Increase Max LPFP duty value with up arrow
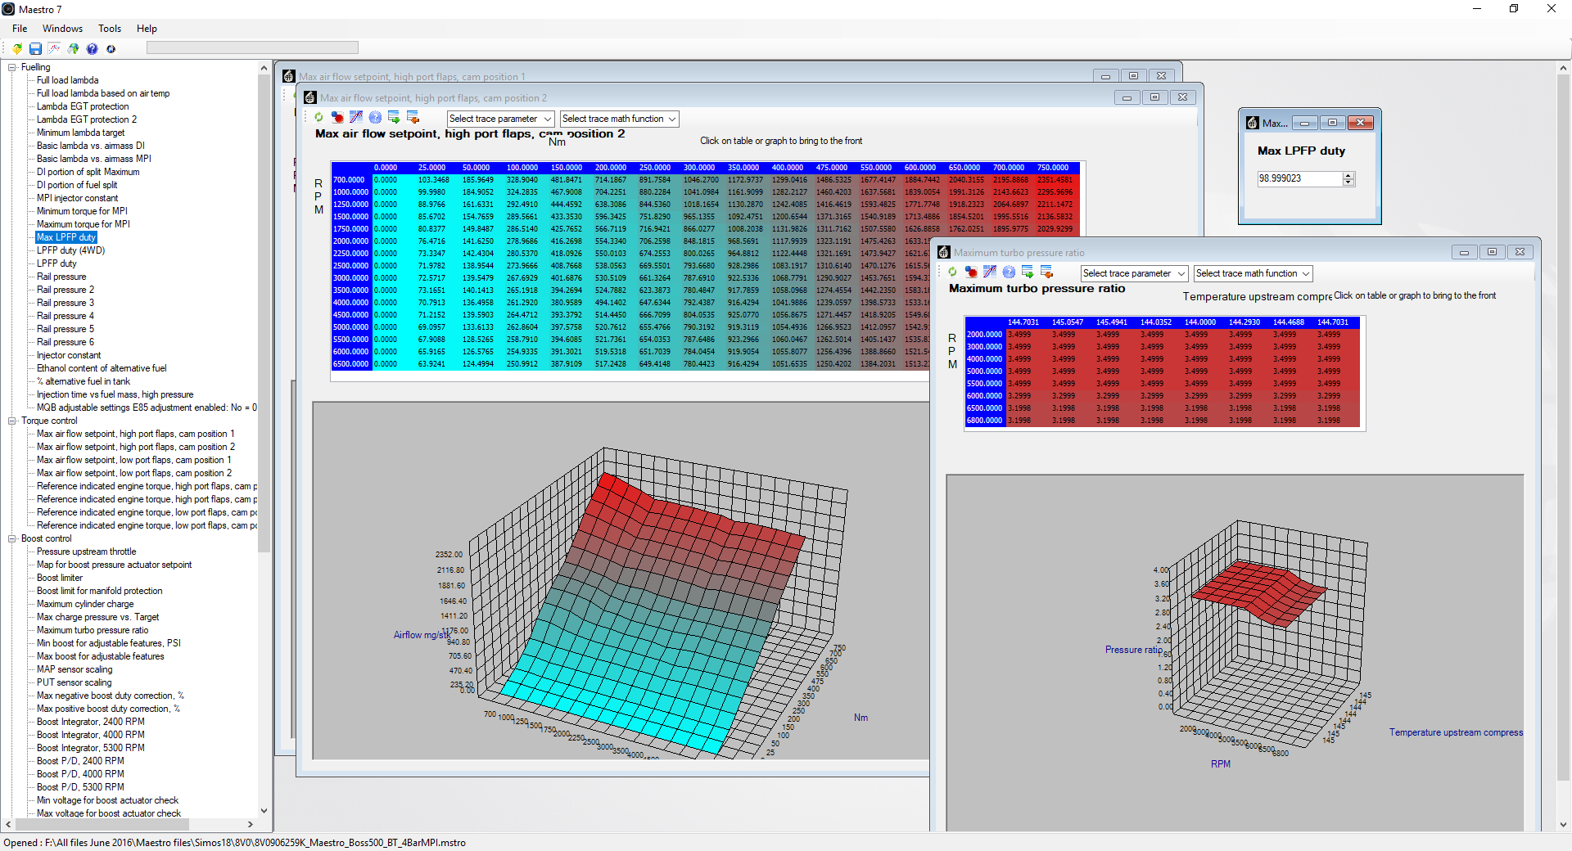 pos(1348,175)
